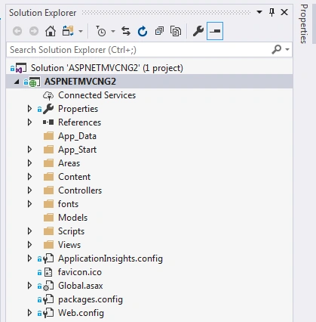Viewport: 316px width, 322px height.
Task: Expand the ApplicationInsights.config node
Action: pos(29,259)
